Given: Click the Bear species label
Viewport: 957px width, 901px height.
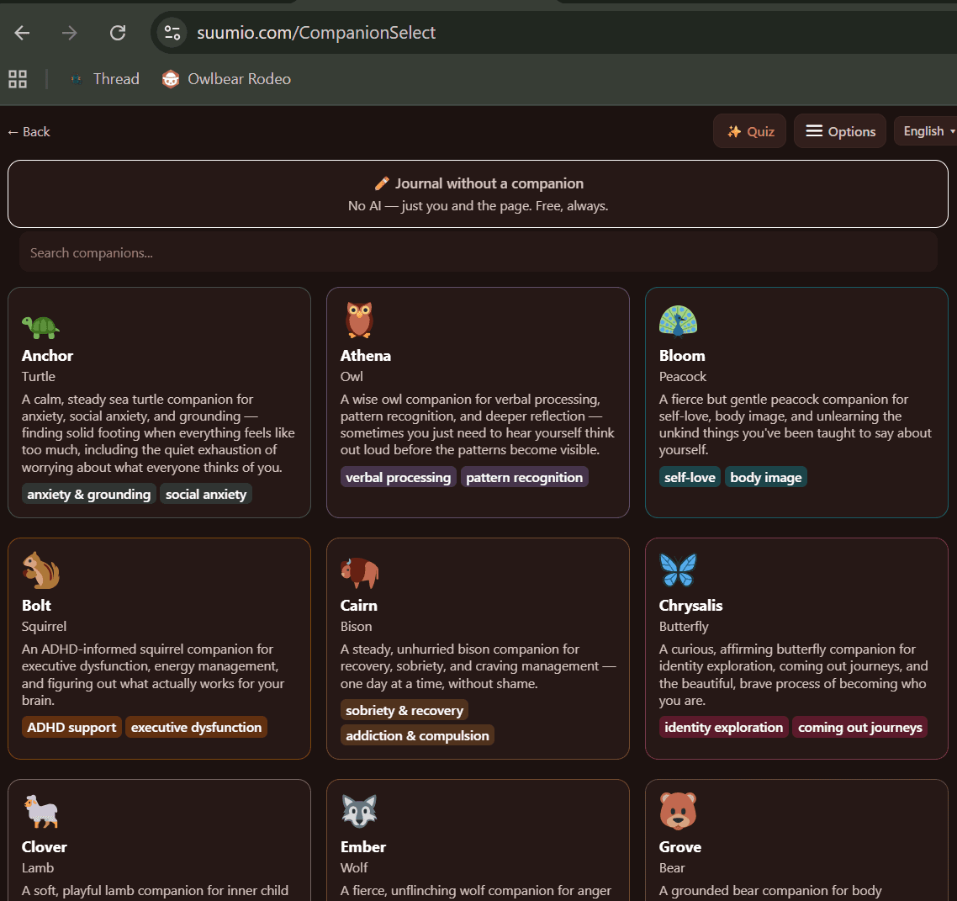Looking at the screenshot, I should pos(672,868).
